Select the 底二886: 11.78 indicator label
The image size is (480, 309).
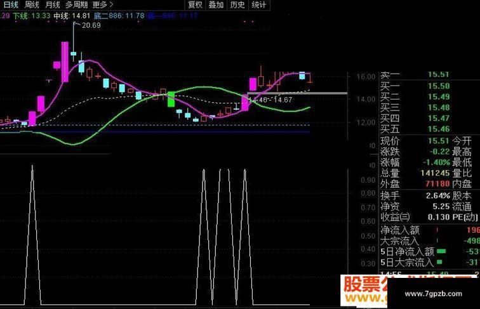click(119, 16)
